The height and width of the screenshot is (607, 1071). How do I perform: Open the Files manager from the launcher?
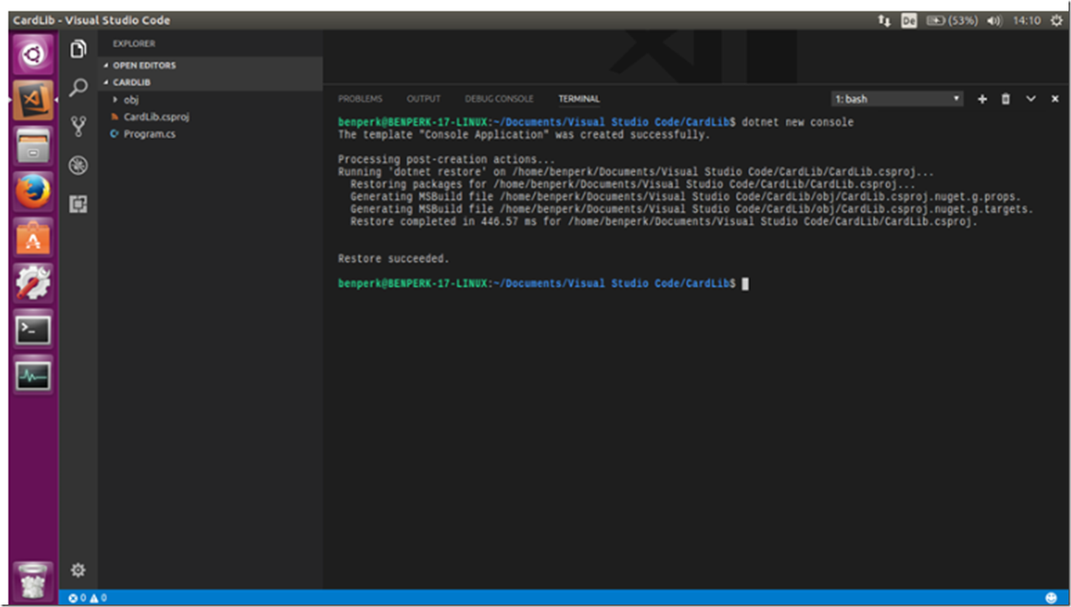[x=33, y=146]
